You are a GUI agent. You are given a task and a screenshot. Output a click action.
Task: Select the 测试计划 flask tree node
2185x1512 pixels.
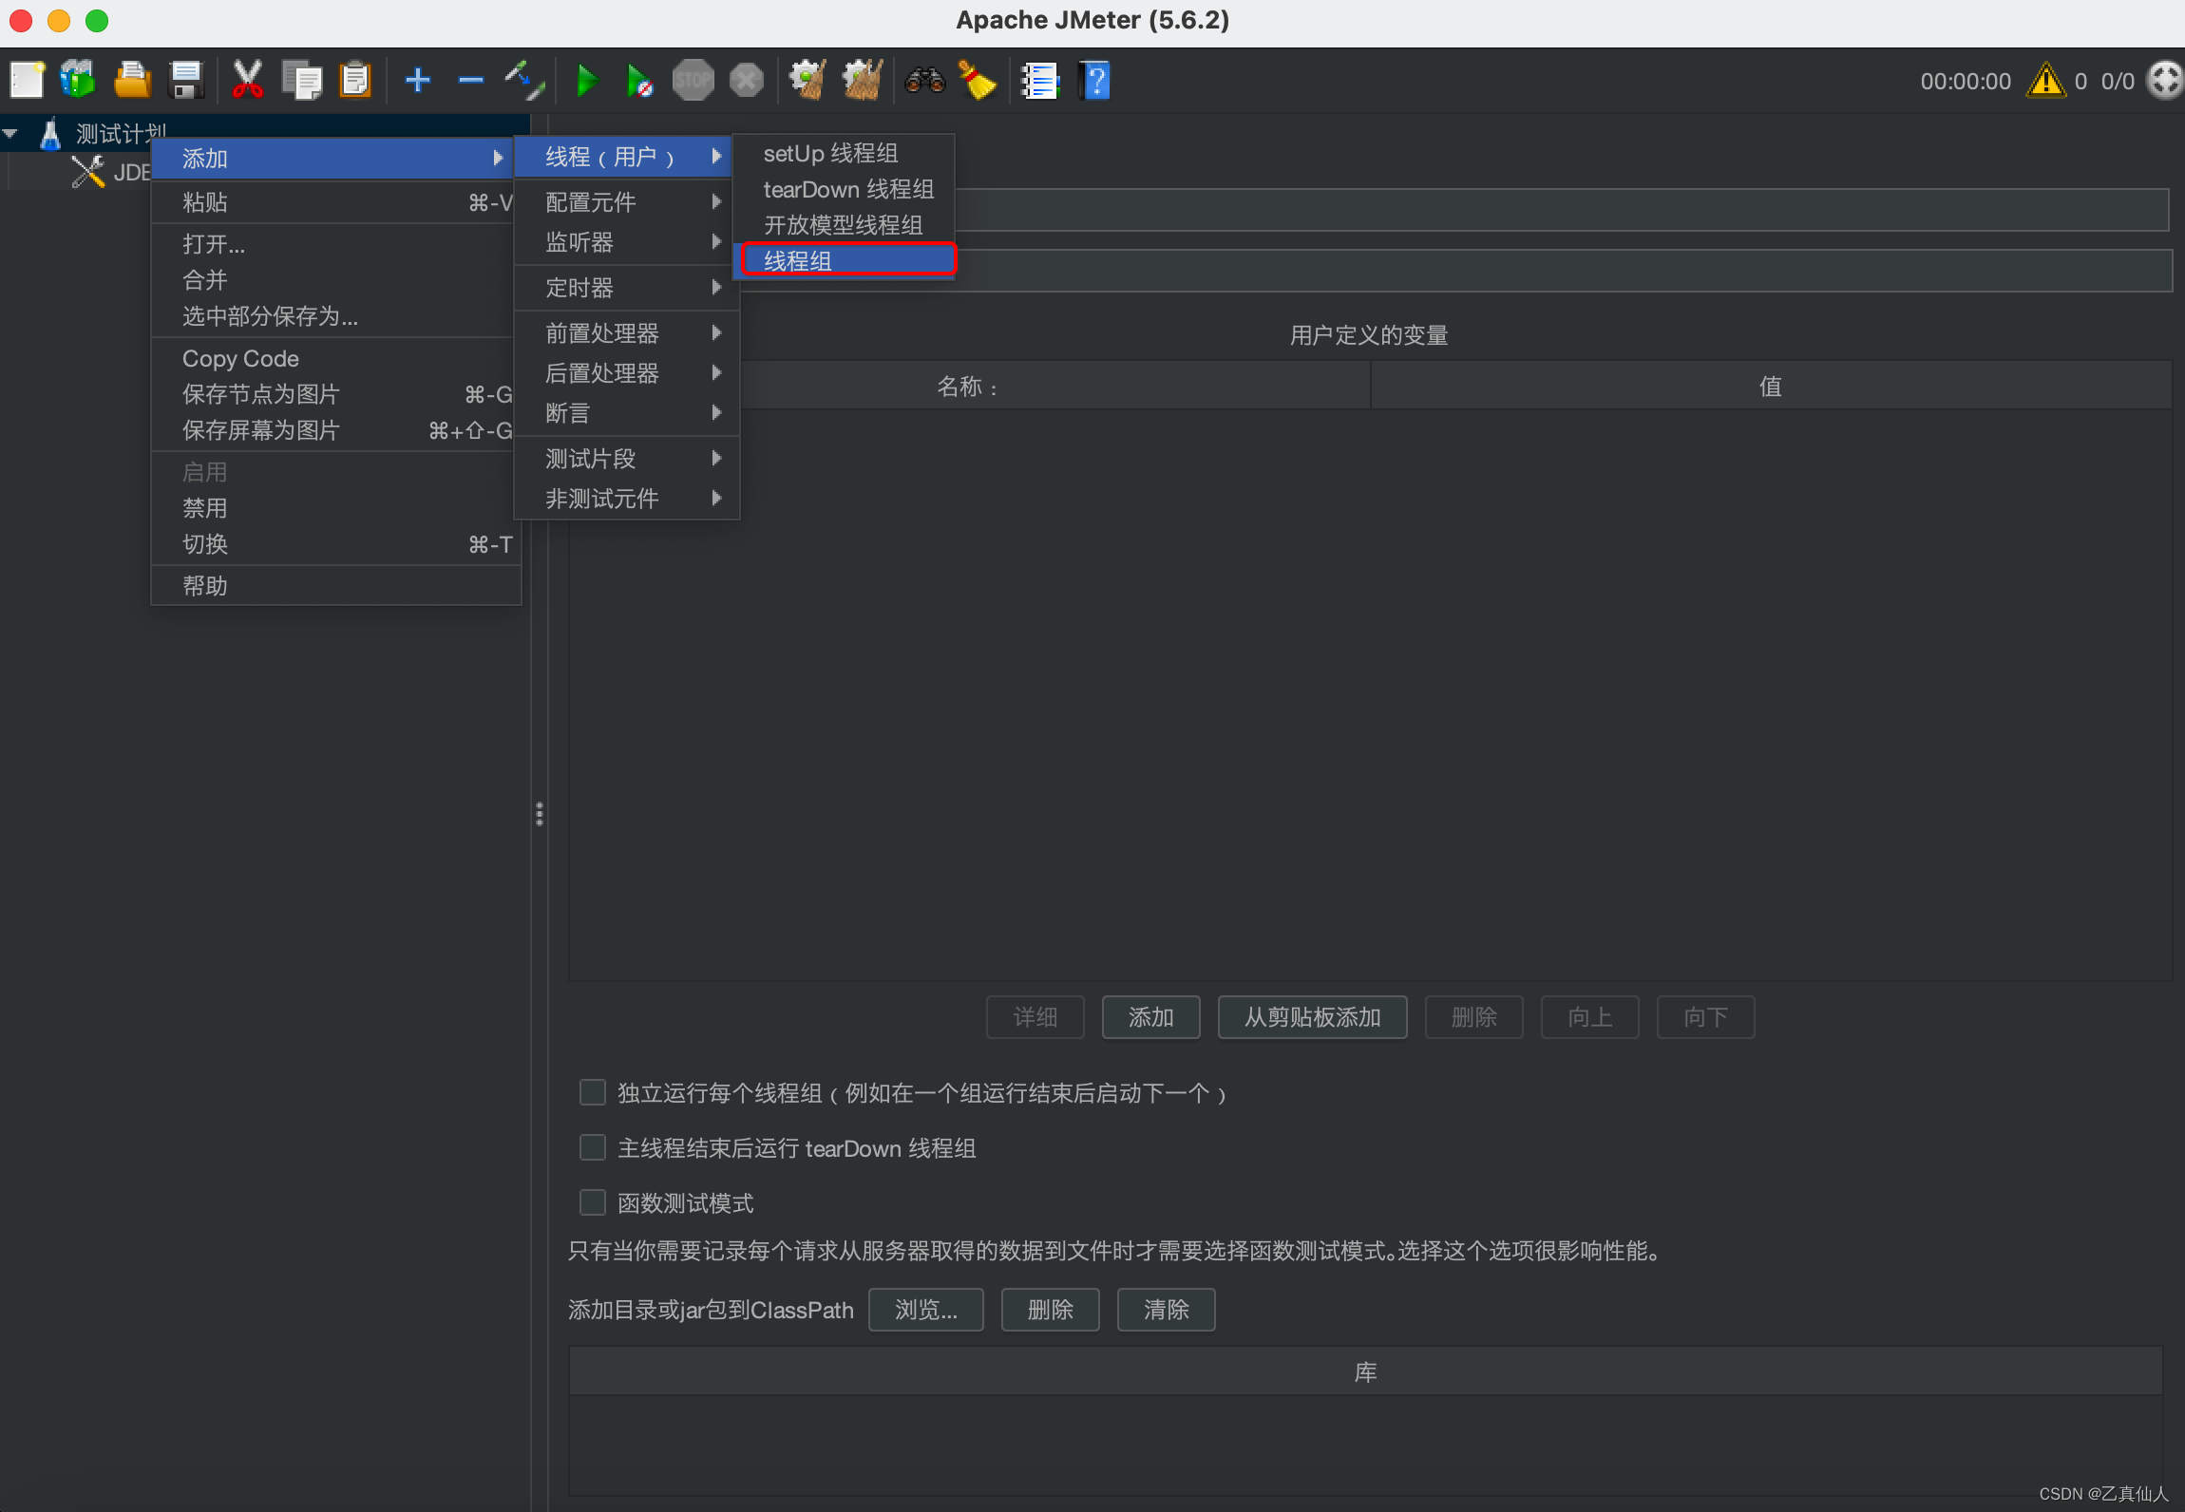coord(104,134)
